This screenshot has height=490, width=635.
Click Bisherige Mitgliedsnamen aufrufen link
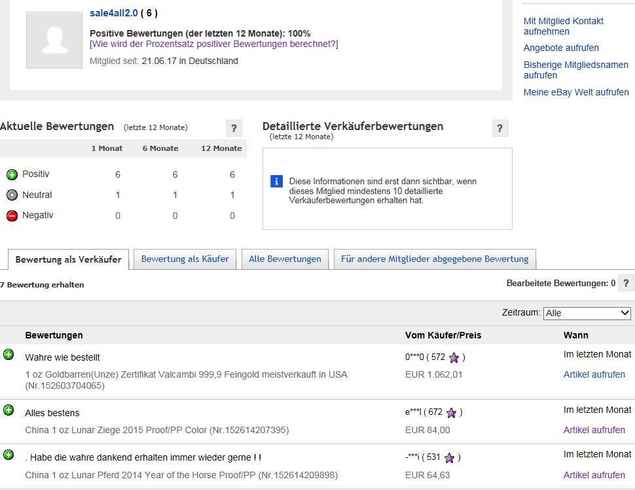coord(575,70)
